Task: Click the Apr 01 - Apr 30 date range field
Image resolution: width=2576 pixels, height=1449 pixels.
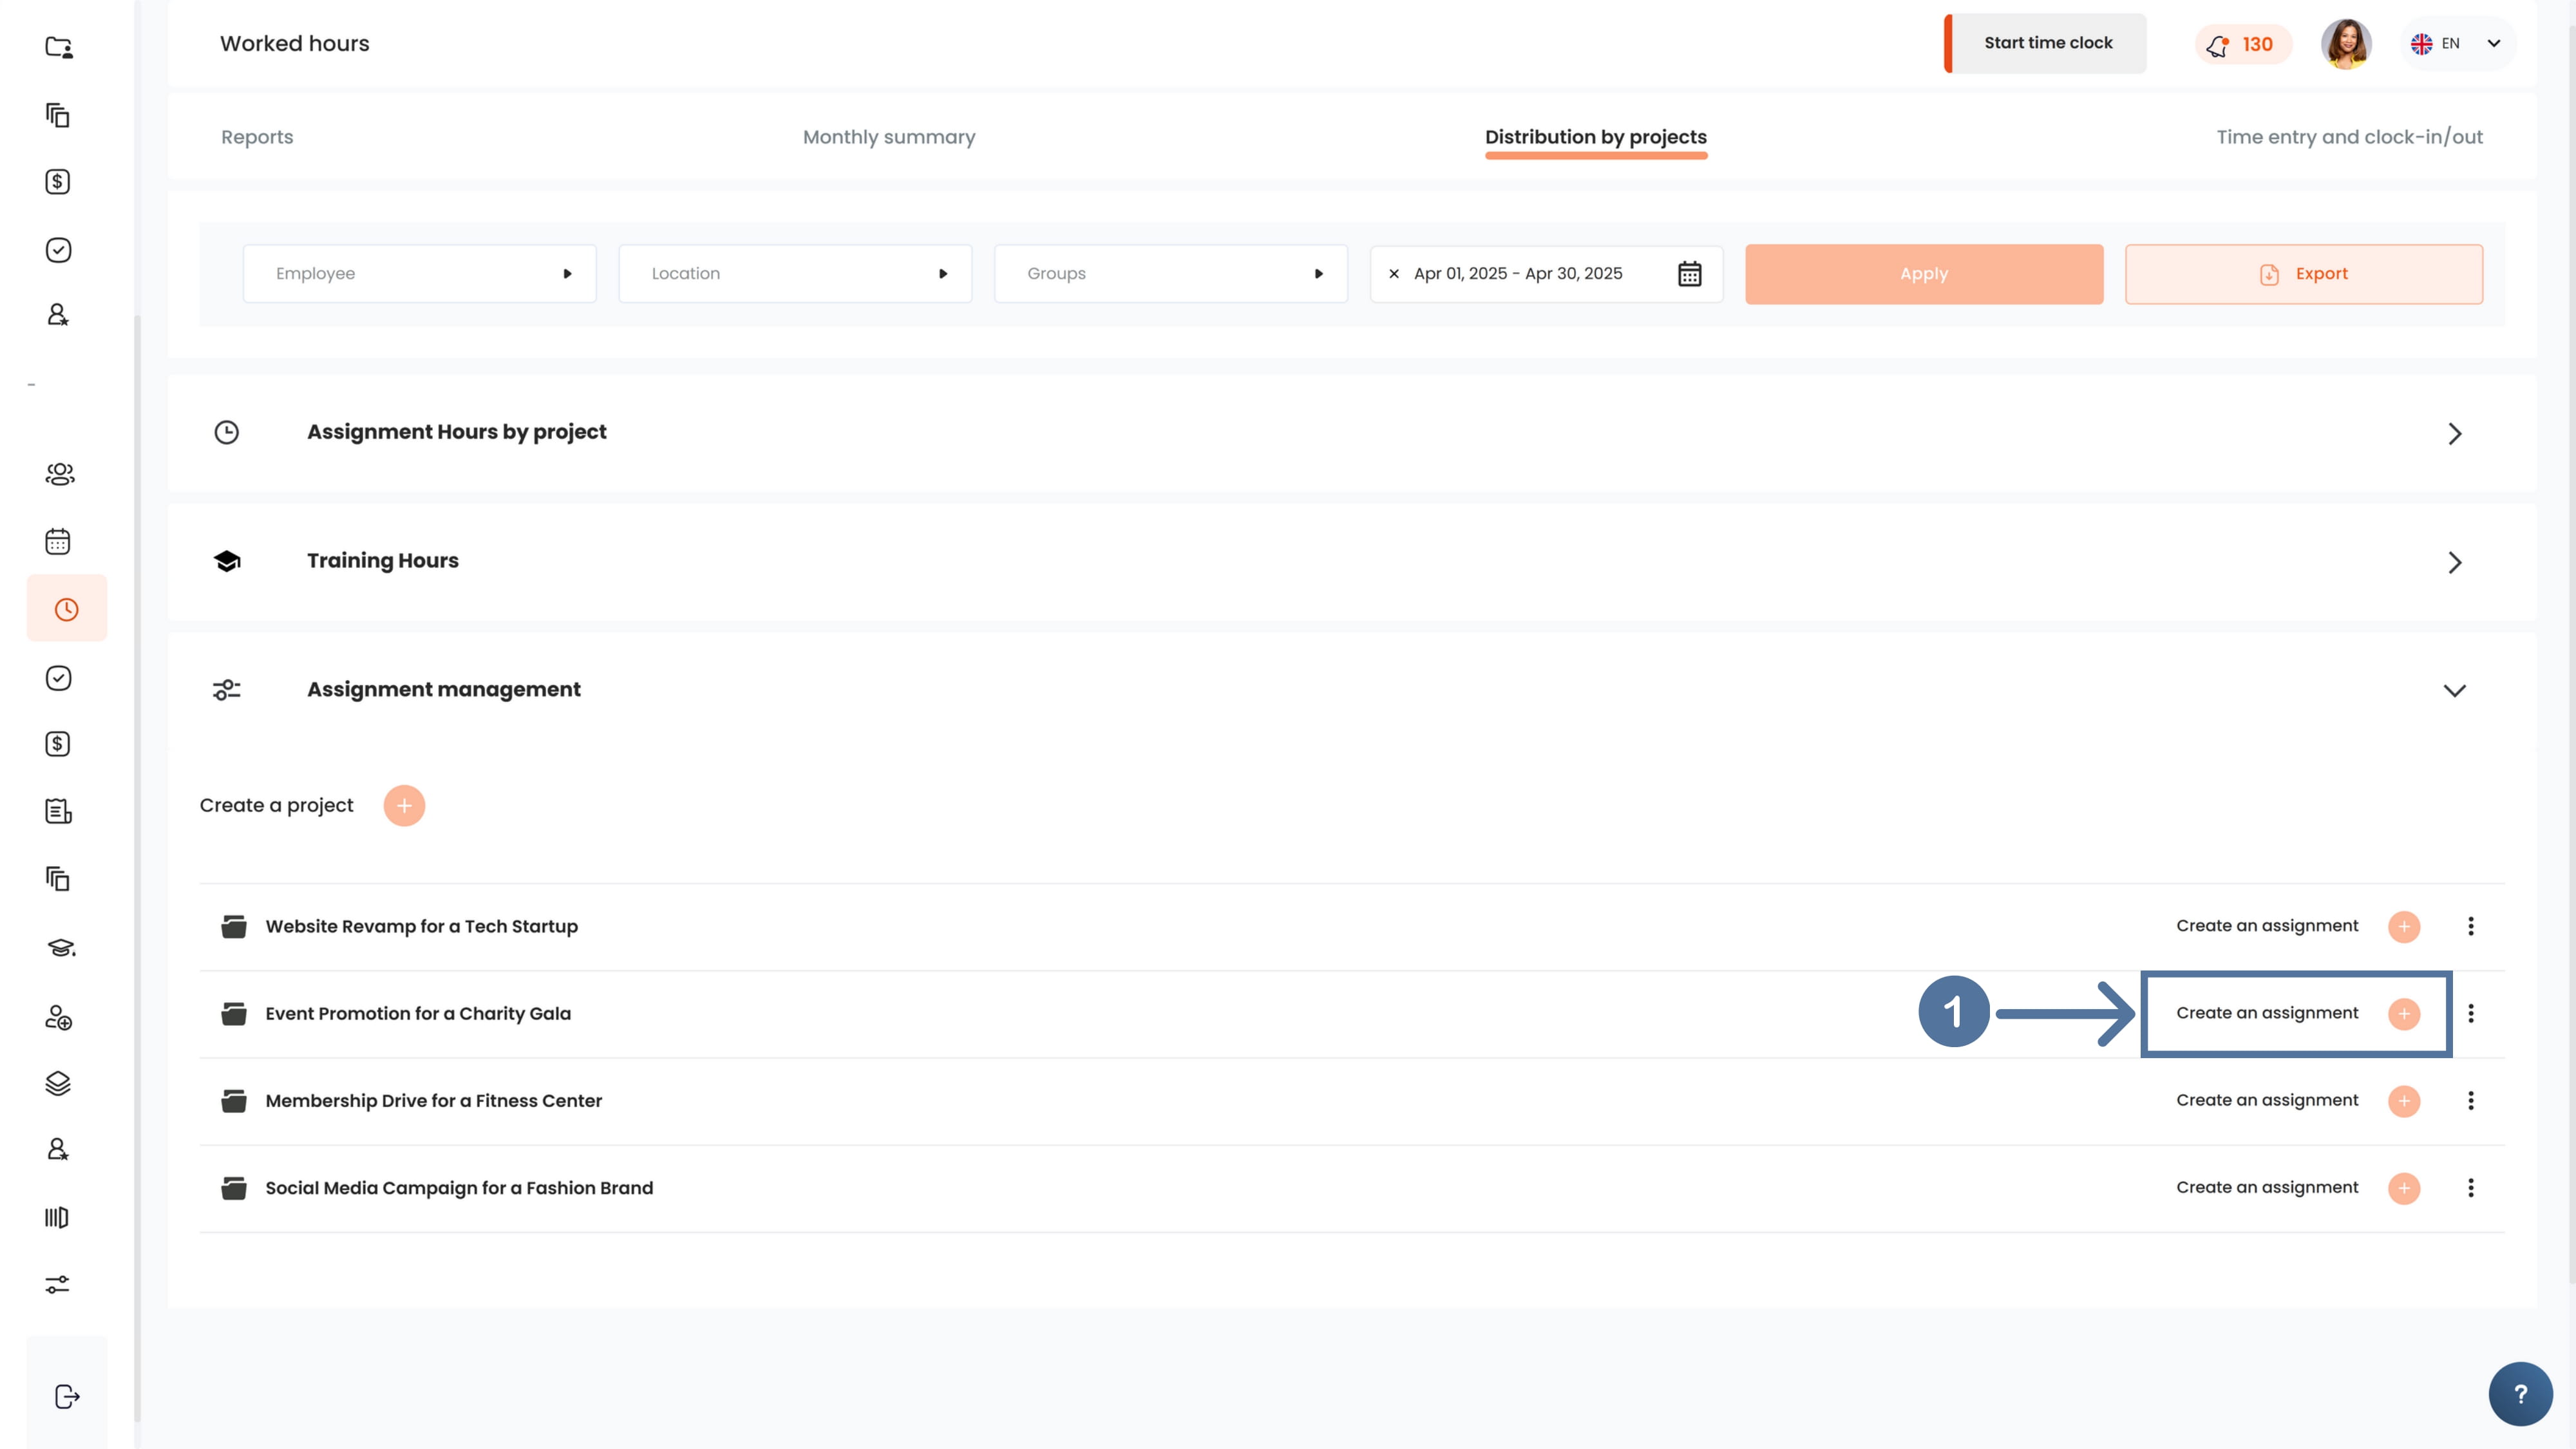Action: (1546, 274)
